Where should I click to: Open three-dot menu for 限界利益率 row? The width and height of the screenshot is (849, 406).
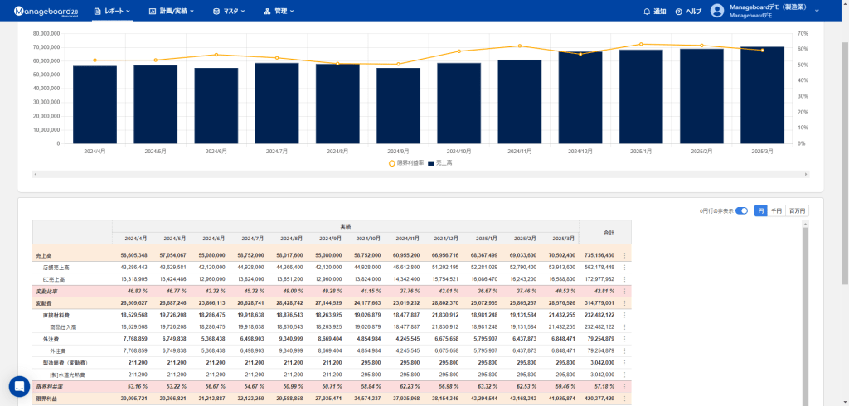[x=624, y=386]
